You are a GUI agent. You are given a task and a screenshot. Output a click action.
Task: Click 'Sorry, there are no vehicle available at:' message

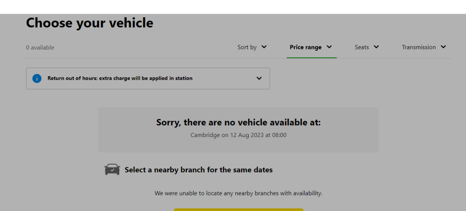pyautogui.click(x=239, y=122)
